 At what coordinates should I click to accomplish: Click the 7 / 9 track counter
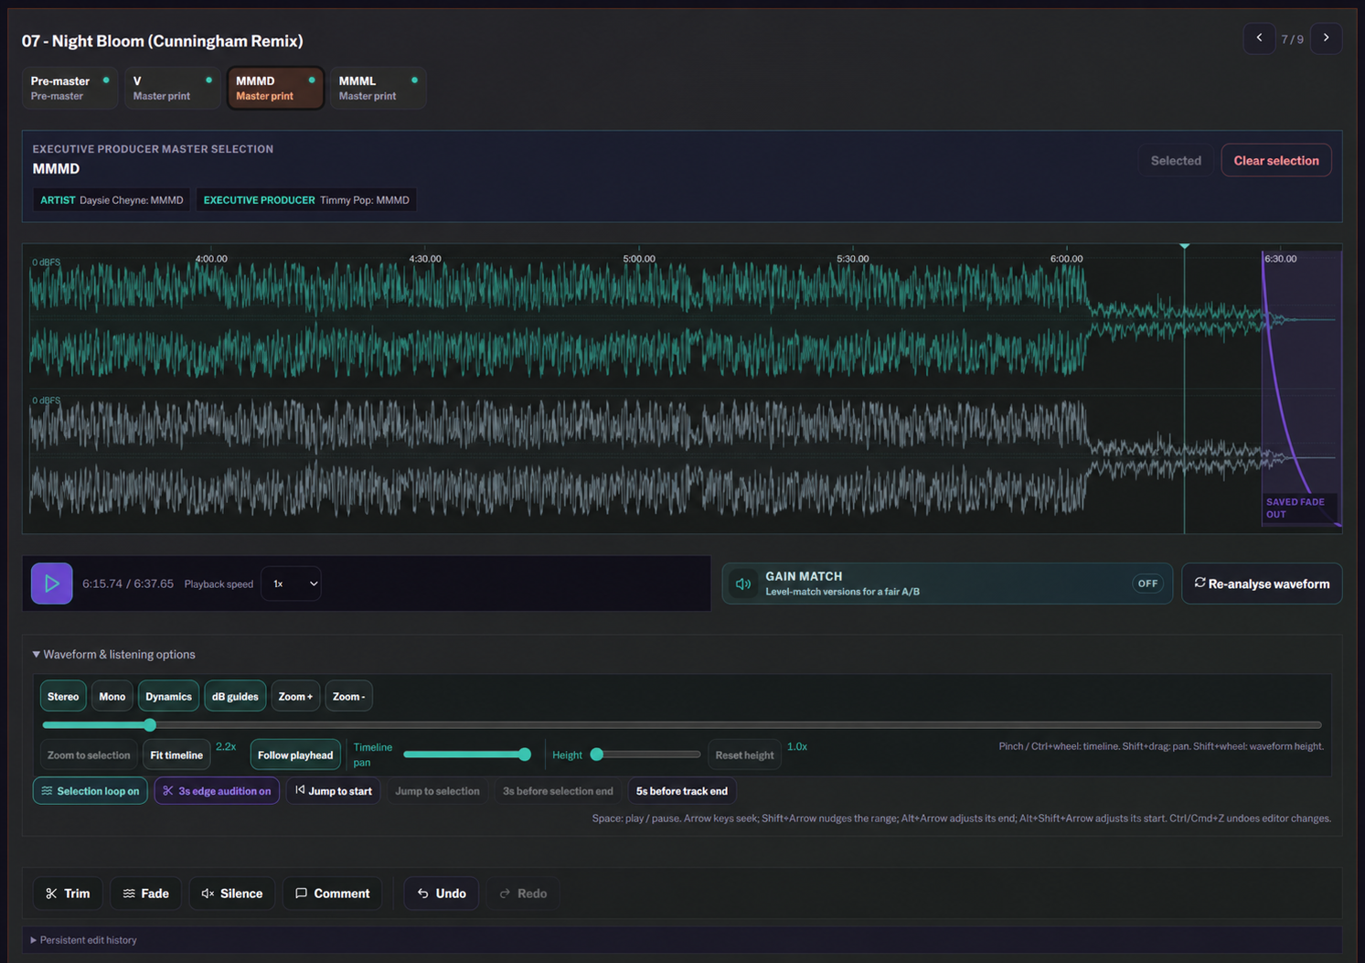click(x=1293, y=39)
